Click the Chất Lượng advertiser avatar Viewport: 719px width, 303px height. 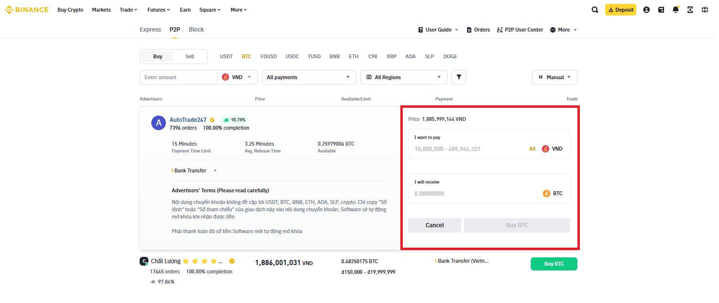point(144,261)
